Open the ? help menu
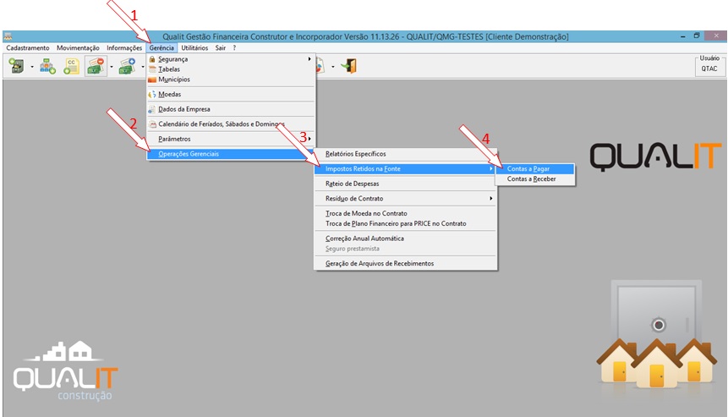This screenshot has width=728, height=417. [234, 48]
